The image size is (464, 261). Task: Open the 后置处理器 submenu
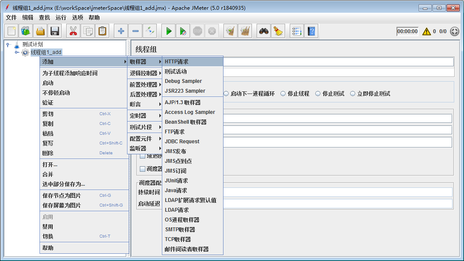145,94
